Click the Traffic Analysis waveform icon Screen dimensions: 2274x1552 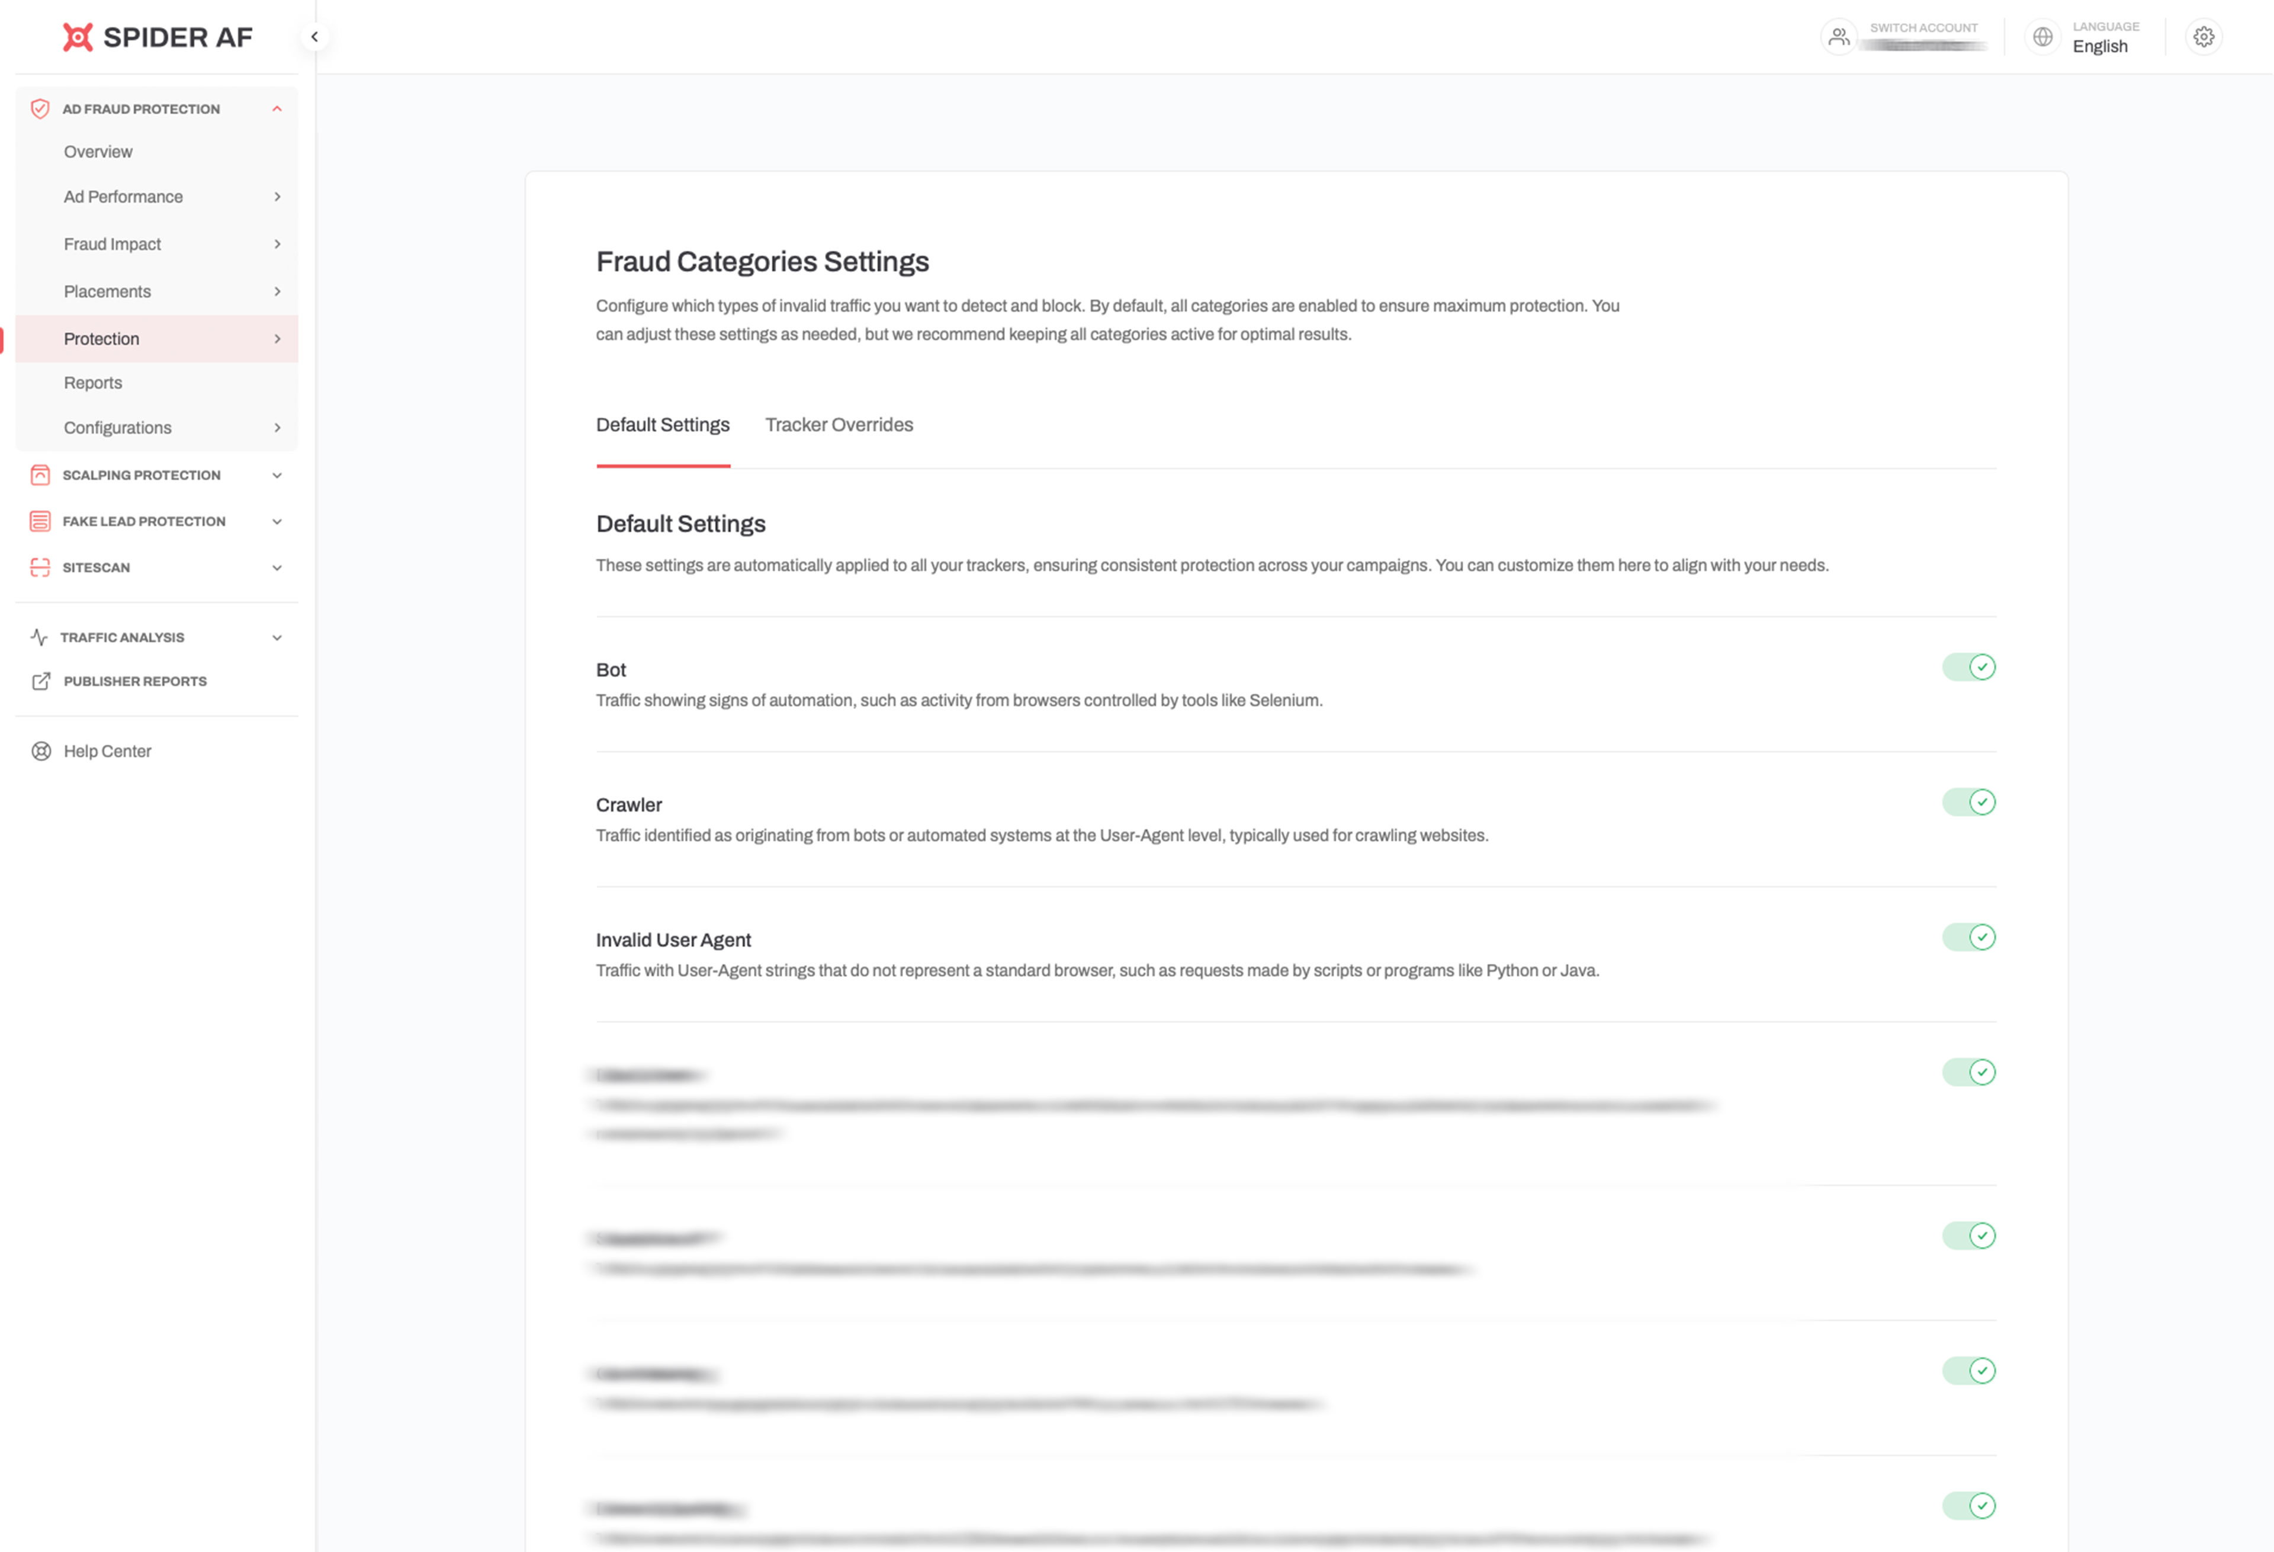tap(40, 636)
